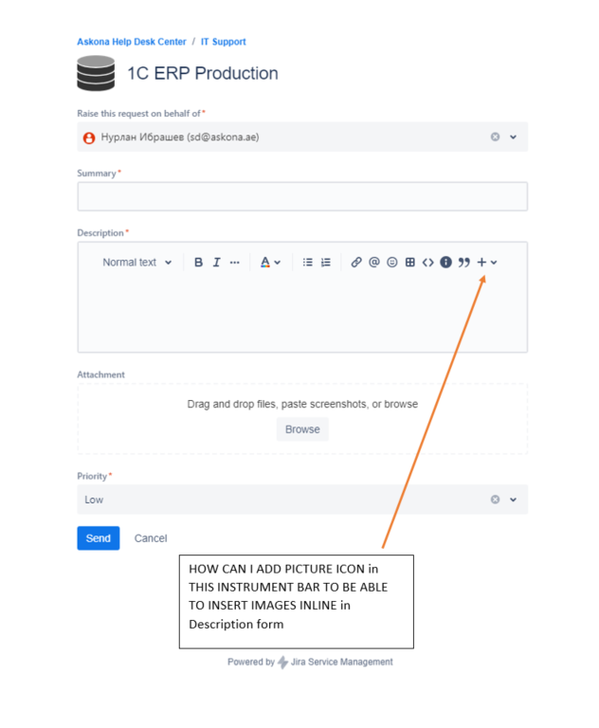Expand the Priority dropdown
This screenshot has height=728, width=599.
[513, 500]
